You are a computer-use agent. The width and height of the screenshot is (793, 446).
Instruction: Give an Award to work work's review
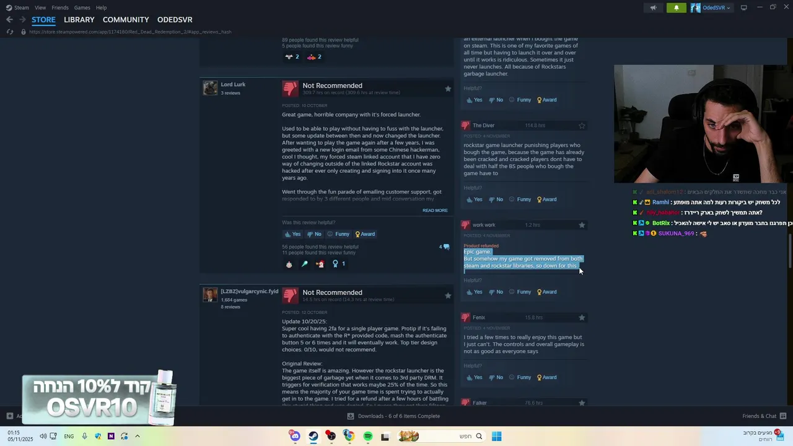coord(546,292)
